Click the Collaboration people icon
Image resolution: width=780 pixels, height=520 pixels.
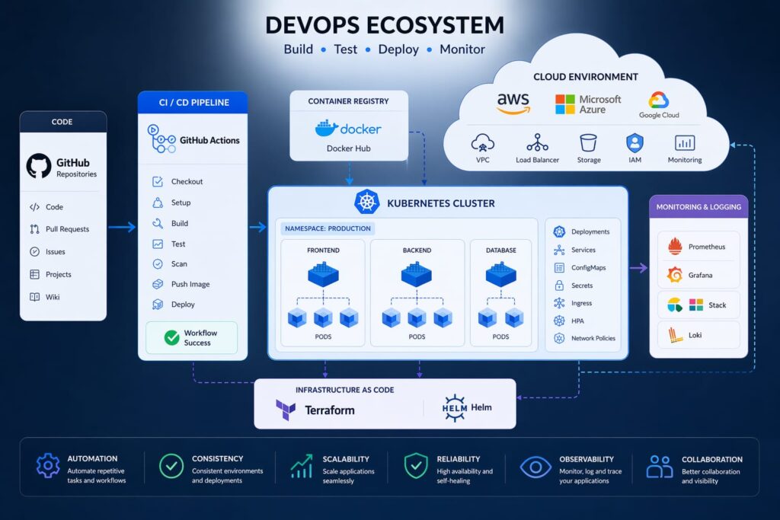[x=659, y=466]
